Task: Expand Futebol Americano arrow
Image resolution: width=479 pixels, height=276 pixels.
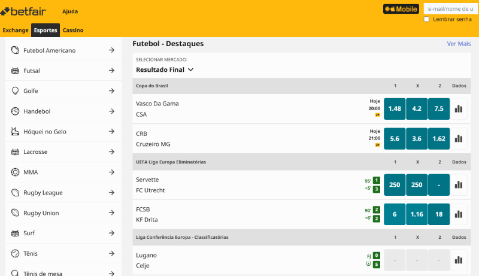Action: click(111, 50)
